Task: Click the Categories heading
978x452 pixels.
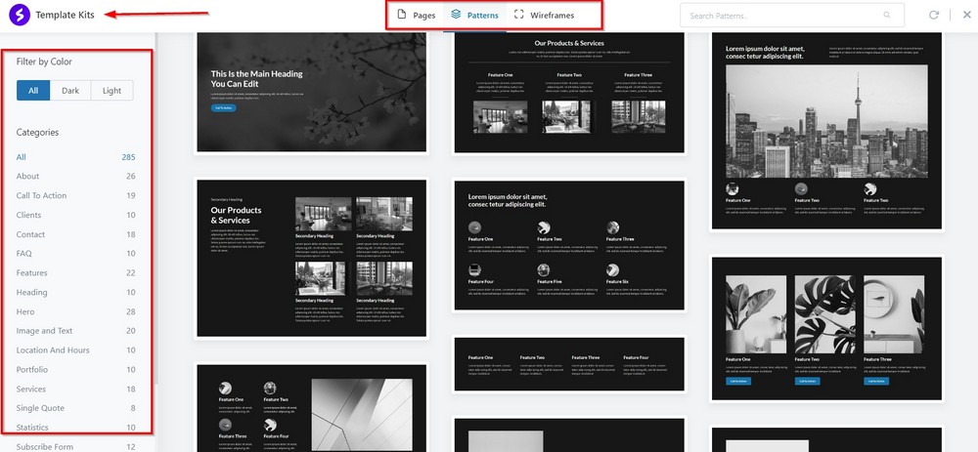Action: click(37, 132)
